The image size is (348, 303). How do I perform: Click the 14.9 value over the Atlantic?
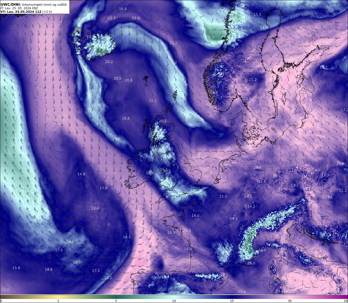(81, 174)
